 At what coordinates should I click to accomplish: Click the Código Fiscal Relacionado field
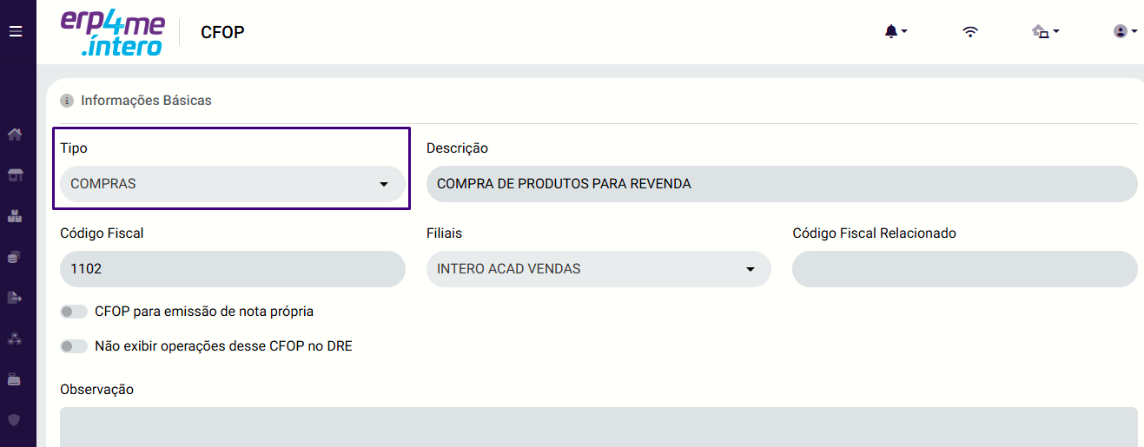point(964,269)
